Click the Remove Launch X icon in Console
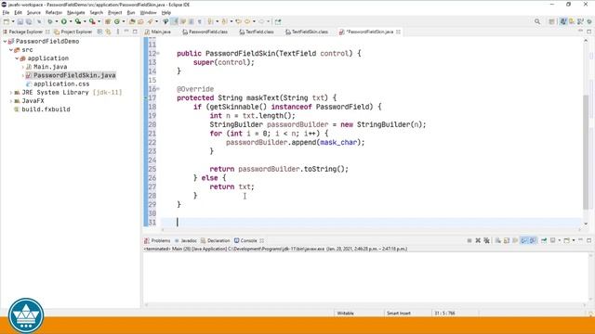Viewport: 595px width, 334px height. pos(478,240)
